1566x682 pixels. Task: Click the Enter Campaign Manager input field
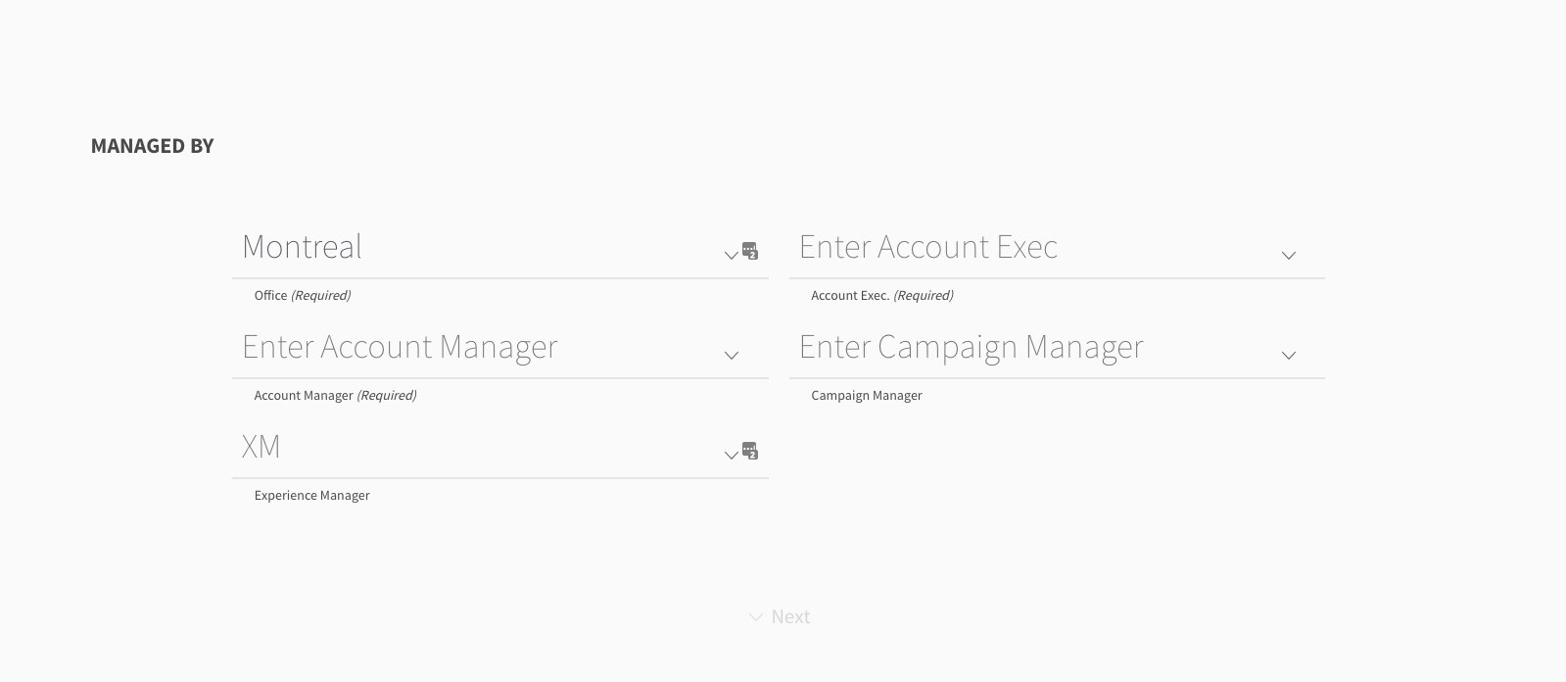click(979, 348)
